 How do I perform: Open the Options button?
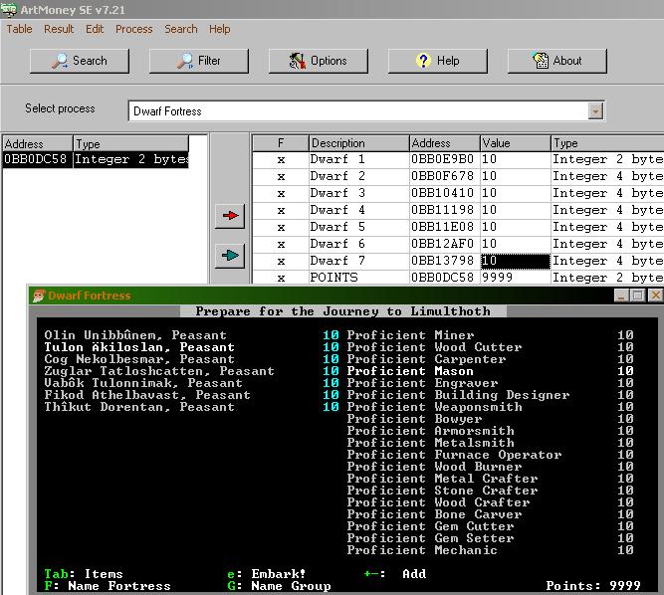[318, 61]
